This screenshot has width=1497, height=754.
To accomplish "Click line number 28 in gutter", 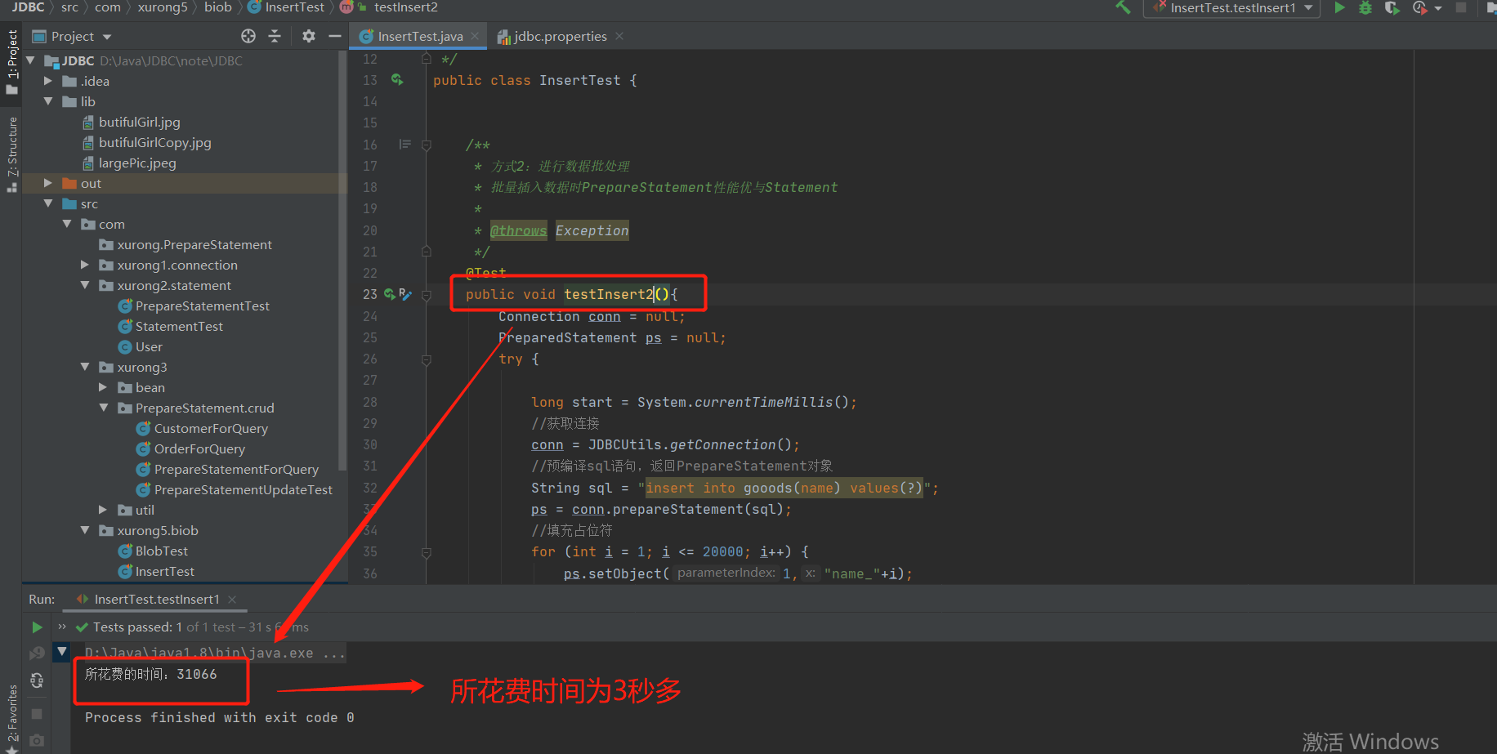I will [x=370, y=402].
